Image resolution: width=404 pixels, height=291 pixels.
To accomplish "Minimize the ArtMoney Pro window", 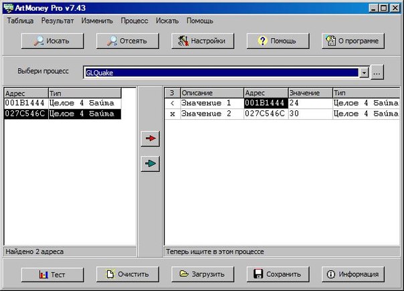I will point(374,8).
